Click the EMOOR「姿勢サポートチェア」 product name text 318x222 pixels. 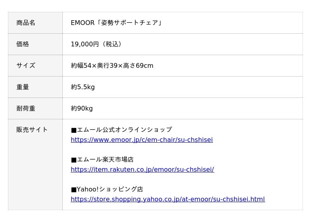116,23
